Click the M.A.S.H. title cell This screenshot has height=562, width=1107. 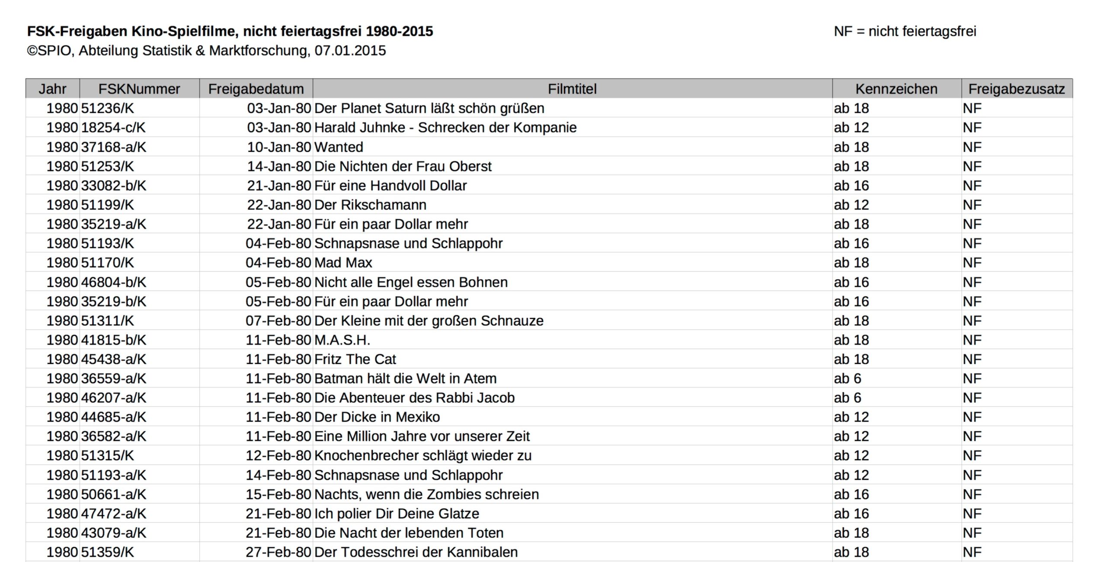[x=342, y=340]
